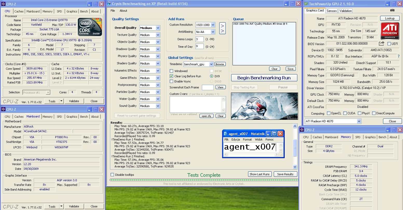Viewport: 403px width, 210px height.
Task: Click the Tests Complete progress bar
Action: tap(204, 180)
